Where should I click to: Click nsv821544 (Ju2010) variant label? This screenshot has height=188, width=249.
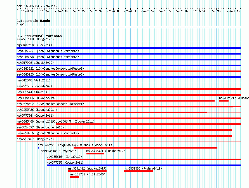[32, 92]
